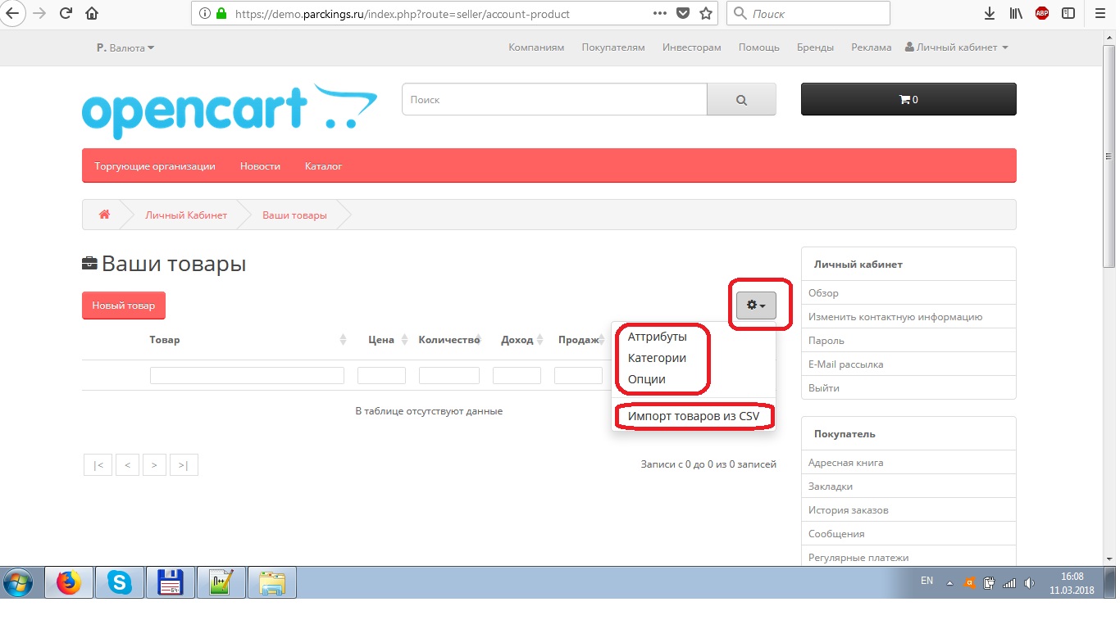Follow the Инвесторам top link
The width and height of the screenshot is (1120, 629).
(692, 48)
